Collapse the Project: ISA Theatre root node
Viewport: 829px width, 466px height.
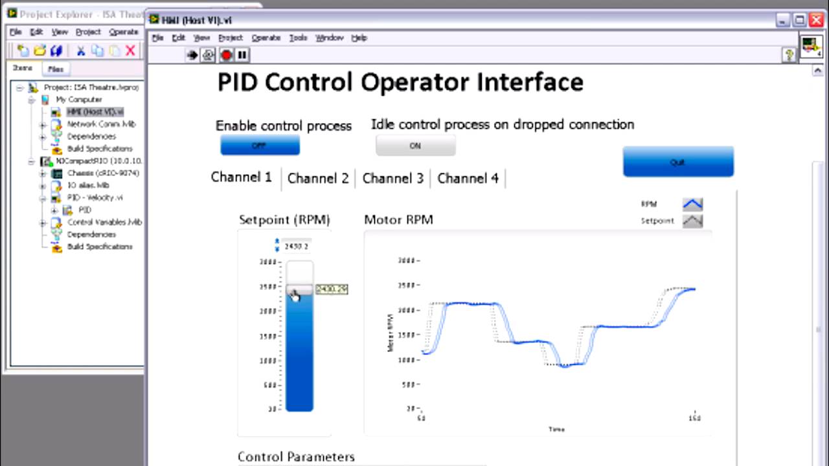[19, 87]
